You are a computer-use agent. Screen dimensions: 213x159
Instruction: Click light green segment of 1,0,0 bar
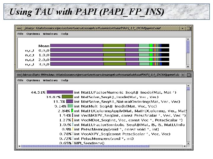tap(144, 55)
